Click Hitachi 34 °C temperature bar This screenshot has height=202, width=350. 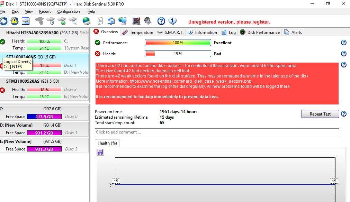click(x=44, y=48)
